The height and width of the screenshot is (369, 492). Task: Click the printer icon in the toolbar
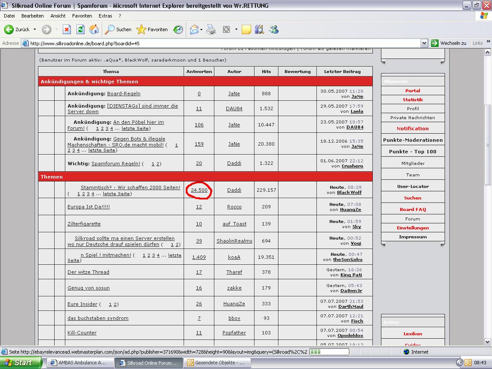[211, 29]
